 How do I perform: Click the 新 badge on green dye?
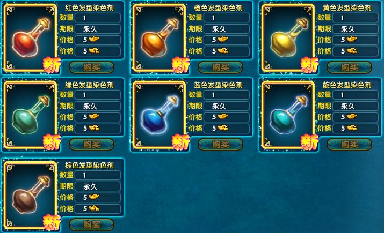pyautogui.click(x=52, y=142)
